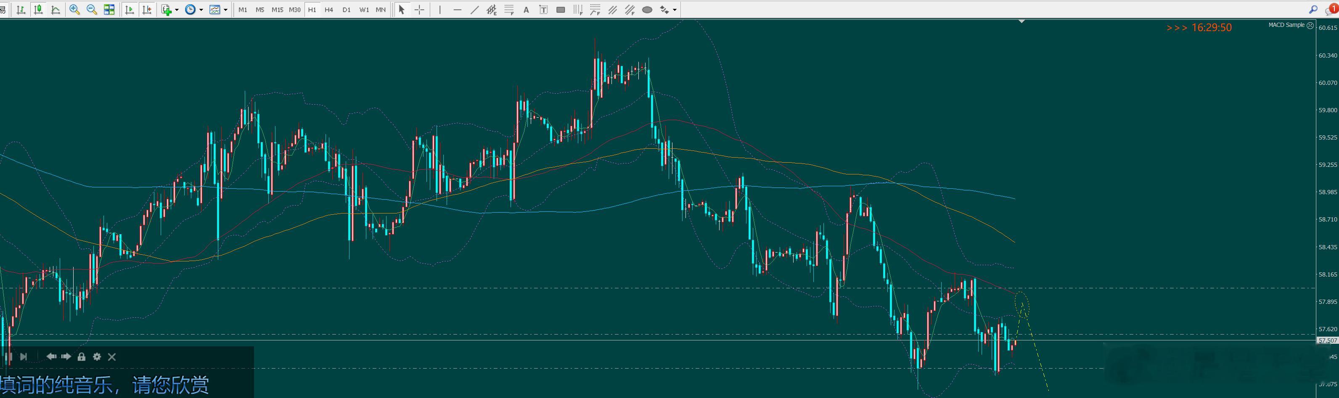The width and height of the screenshot is (1339, 398).
Task: Select the trendline tool
Action: point(474,10)
